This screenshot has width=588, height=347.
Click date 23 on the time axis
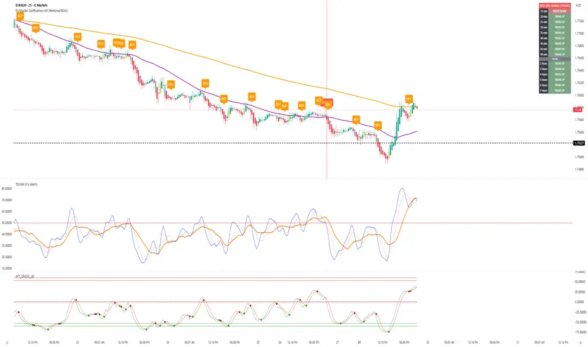78,342
